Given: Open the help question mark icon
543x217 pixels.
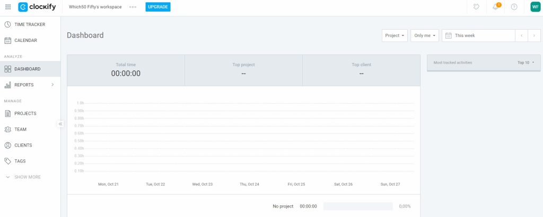Looking at the screenshot, I should click(x=514, y=7).
